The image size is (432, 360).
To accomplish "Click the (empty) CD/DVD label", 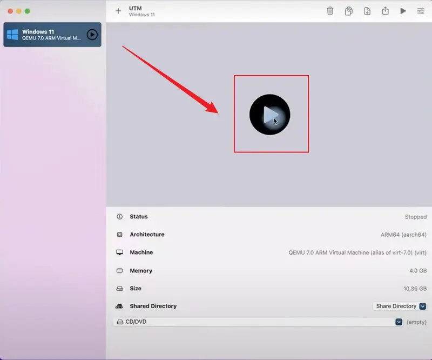I will point(416,322).
